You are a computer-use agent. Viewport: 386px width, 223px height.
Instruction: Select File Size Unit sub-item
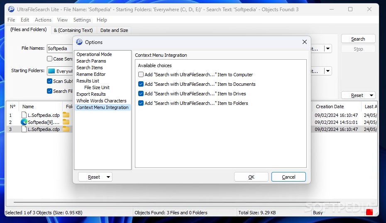point(97,87)
